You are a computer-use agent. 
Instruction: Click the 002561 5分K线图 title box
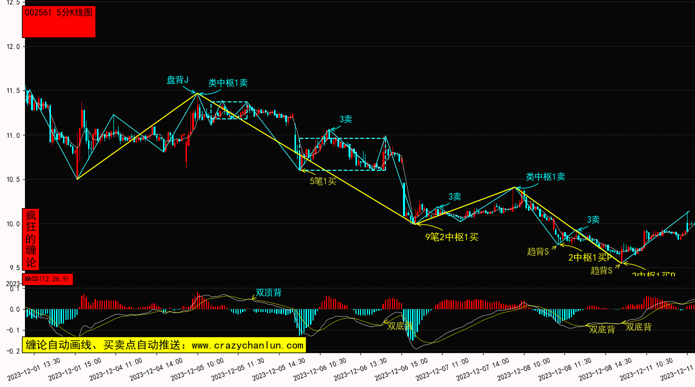coord(59,21)
